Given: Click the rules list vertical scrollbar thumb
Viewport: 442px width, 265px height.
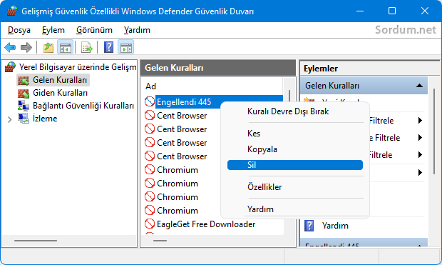Looking at the screenshot, I should 289,96.
